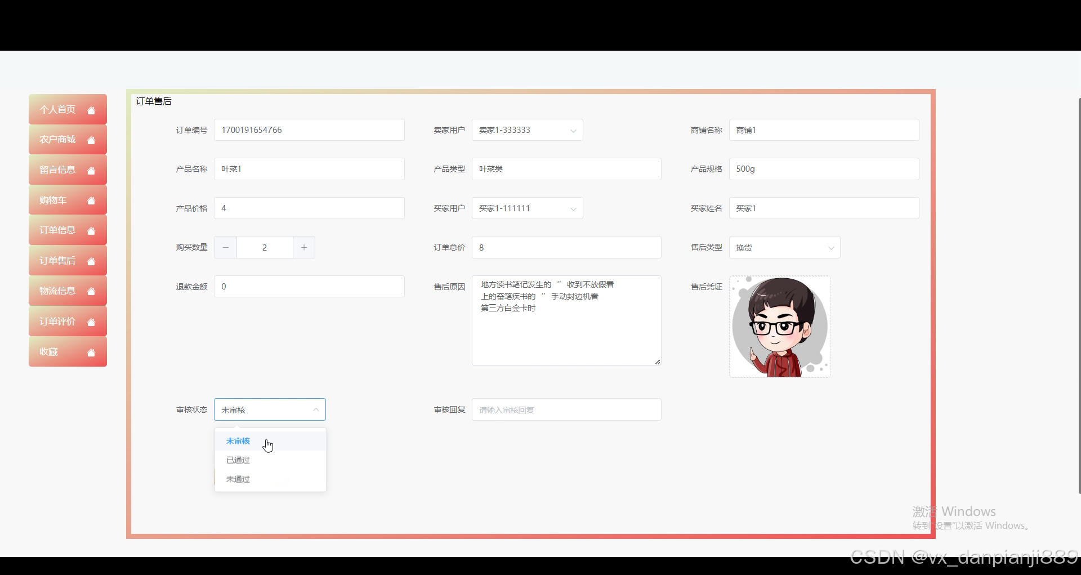Click the home icon beside 购物车

(x=91, y=200)
